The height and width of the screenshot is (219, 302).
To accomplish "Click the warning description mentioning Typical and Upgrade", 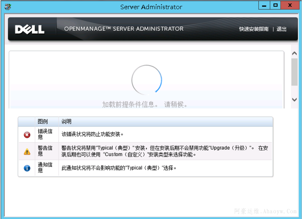I will (165, 151).
